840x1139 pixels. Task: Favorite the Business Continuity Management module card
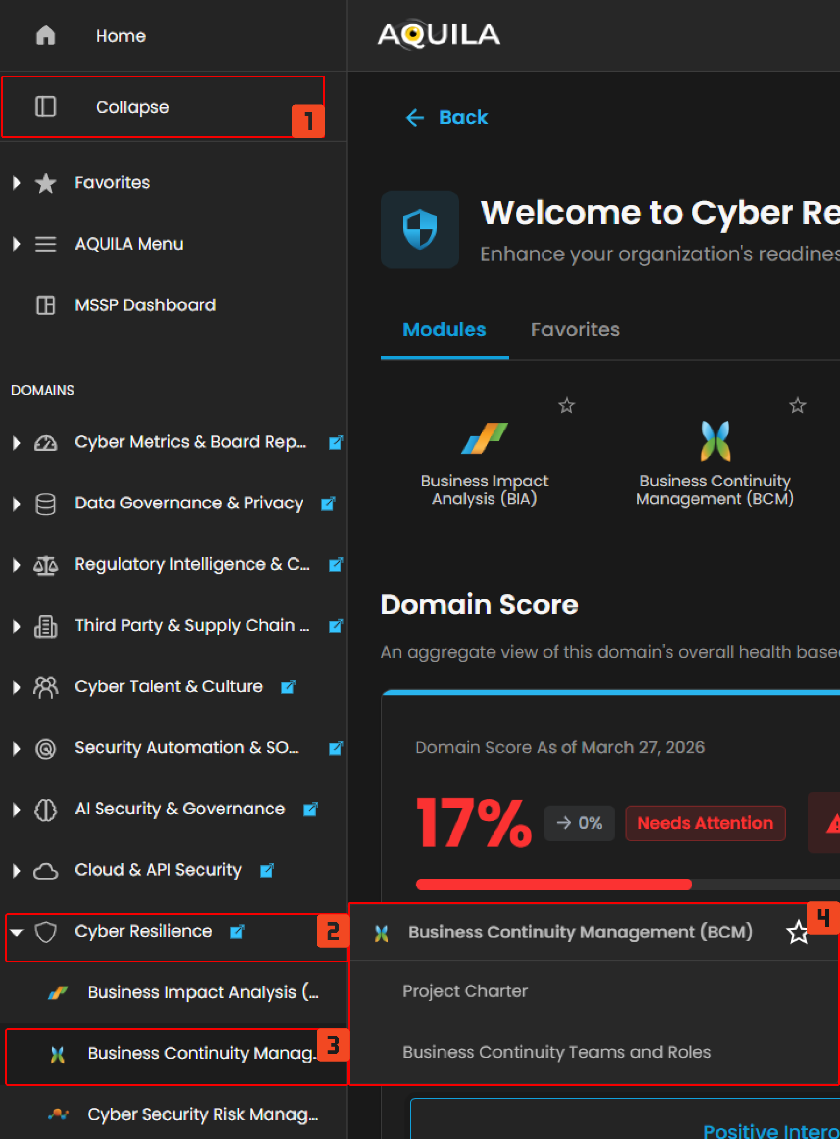pyautogui.click(x=798, y=405)
